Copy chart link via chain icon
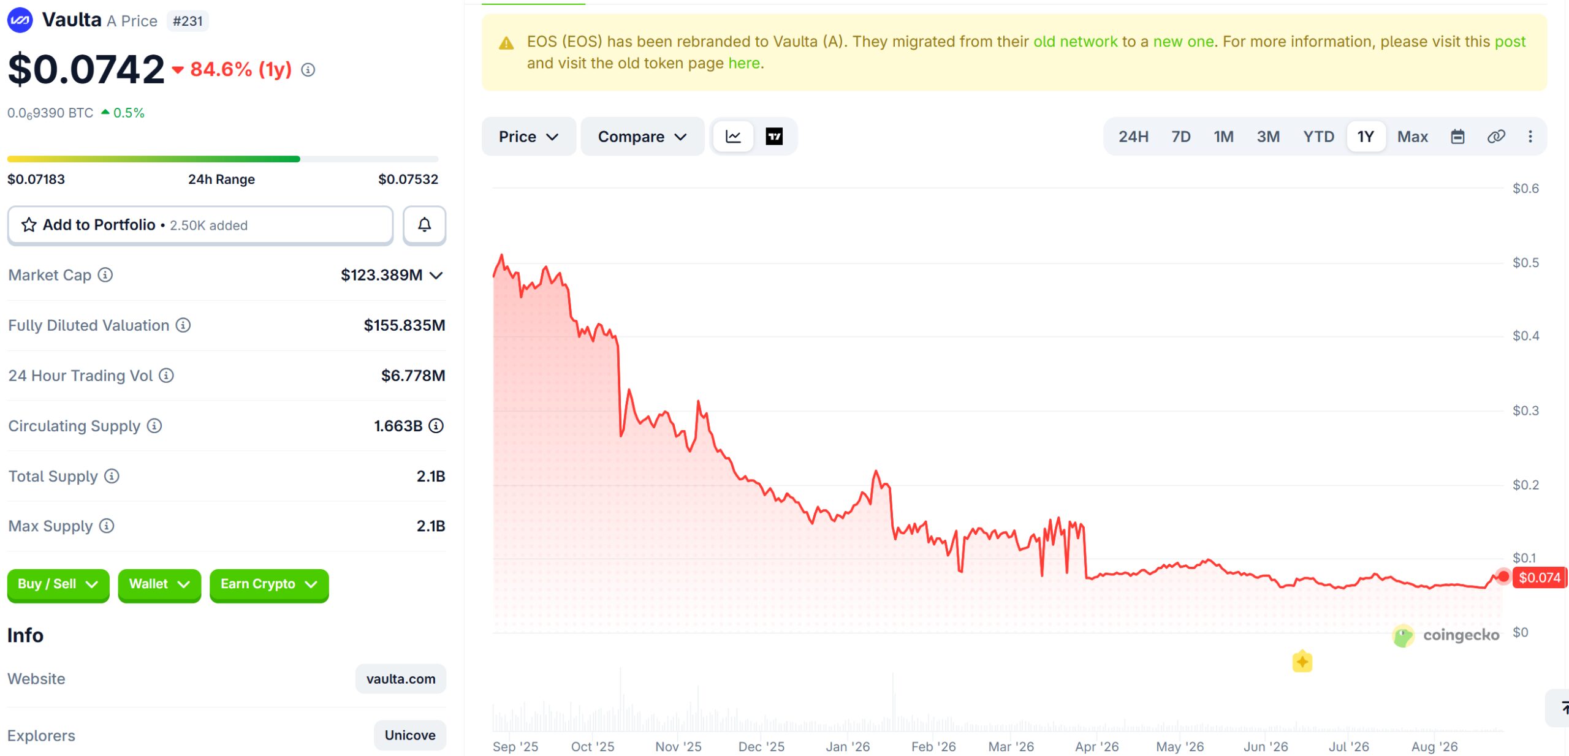Image resolution: width=1569 pixels, height=756 pixels. [1496, 137]
